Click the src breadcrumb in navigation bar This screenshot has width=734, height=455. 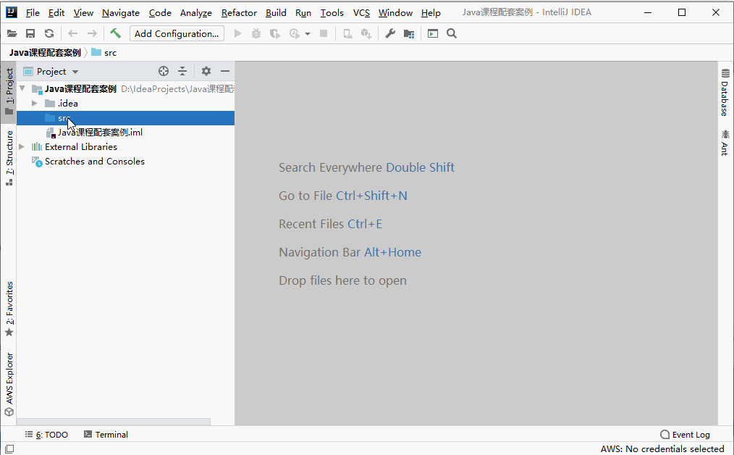tap(104, 52)
